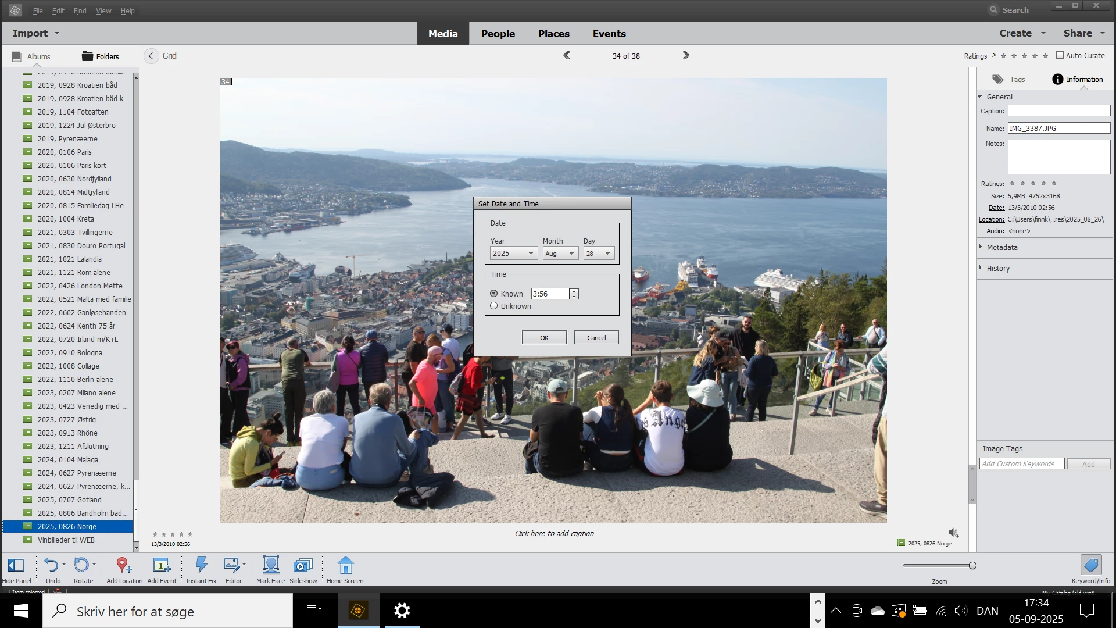This screenshot has width=1116, height=628.
Task: Select the Known time radio button
Action: click(x=494, y=294)
